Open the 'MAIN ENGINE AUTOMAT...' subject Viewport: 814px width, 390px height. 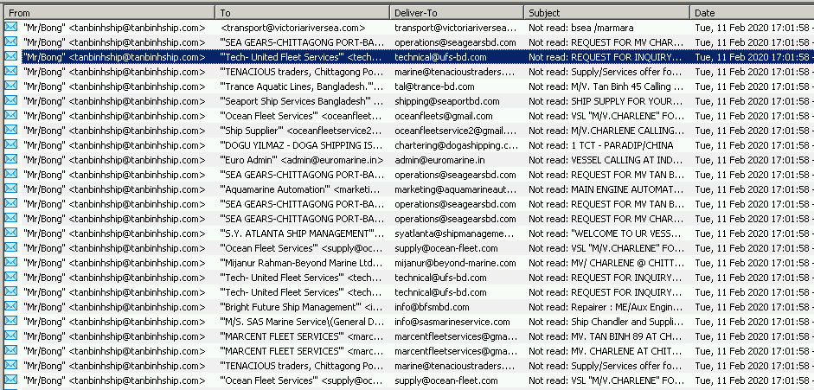point(606,189)
